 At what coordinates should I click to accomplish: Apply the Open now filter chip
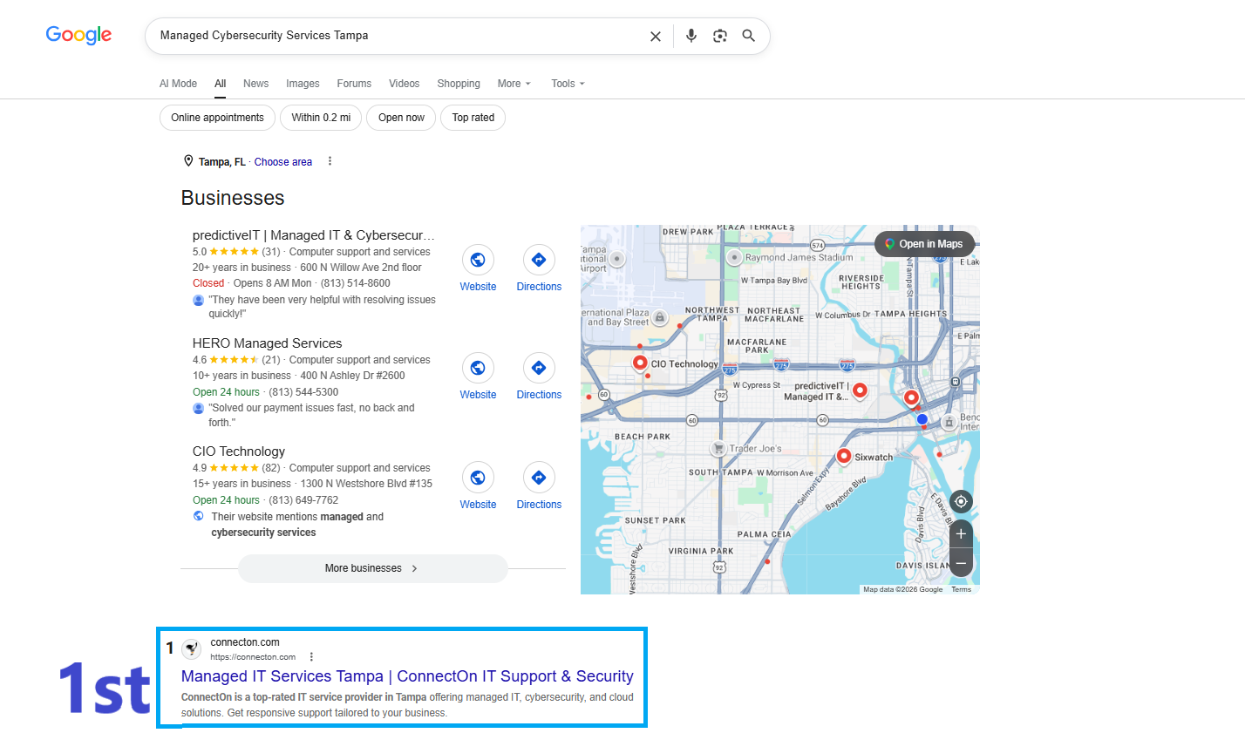point(401,118)
